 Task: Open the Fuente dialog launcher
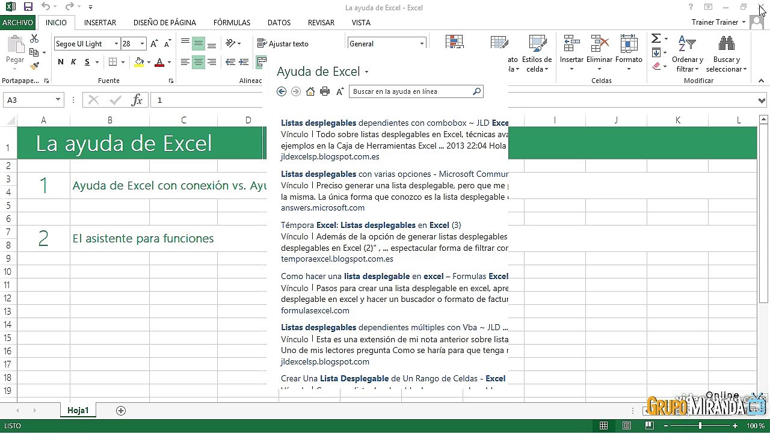[171, 81]
